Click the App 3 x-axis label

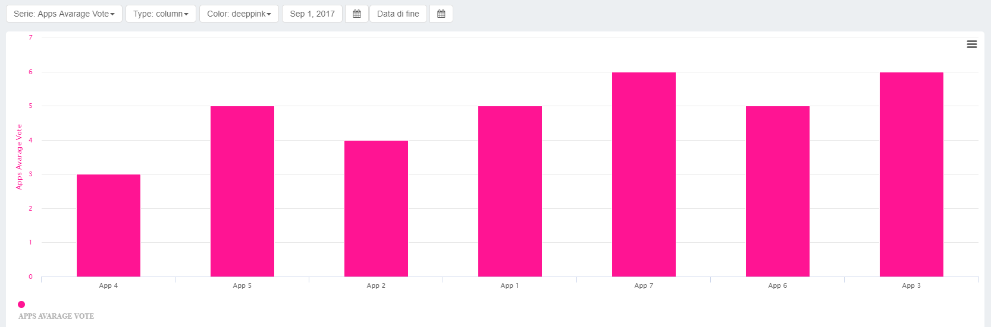tap(911, 286)
